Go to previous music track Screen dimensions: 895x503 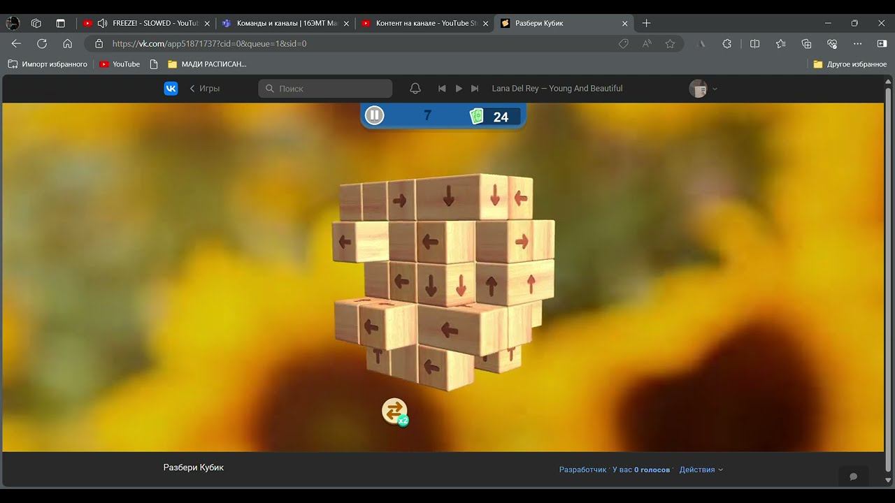coord(442,89)
